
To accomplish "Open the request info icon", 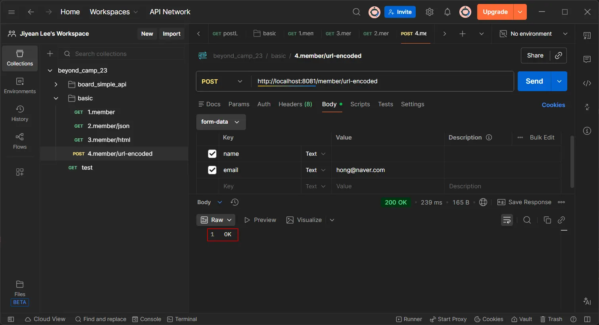I will tap(587, 131).
